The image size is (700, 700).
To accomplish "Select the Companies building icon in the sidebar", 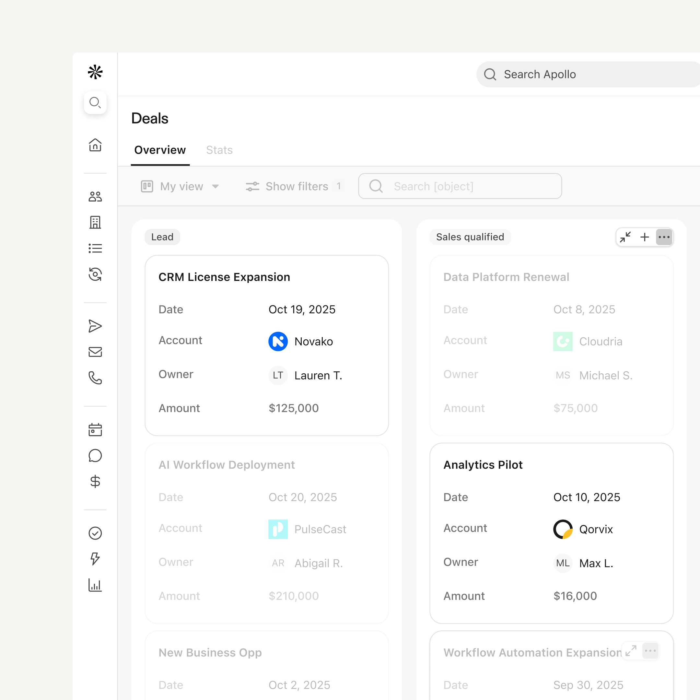I will pos(95,222).
